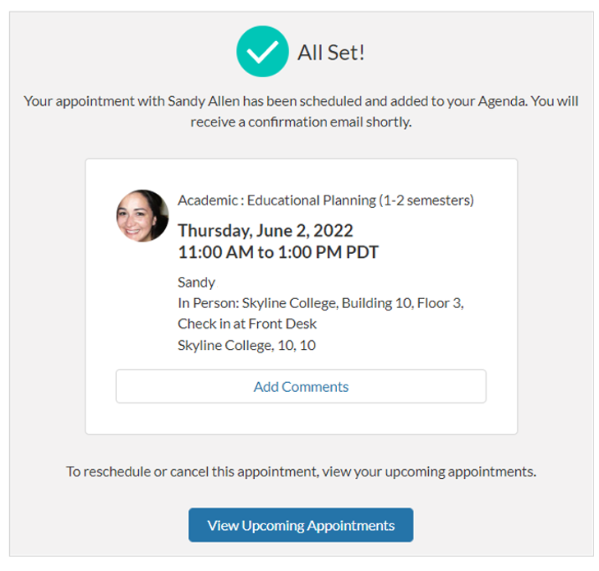
Task: Click the reschedule or cancel instruction text
Action: click(x=301, y=472)
